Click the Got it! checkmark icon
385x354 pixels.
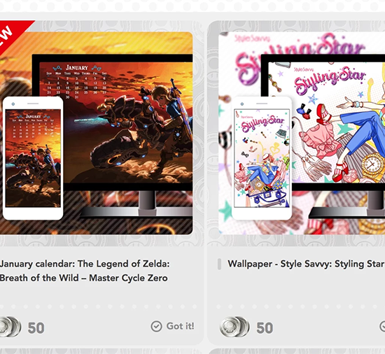coord(156,326)
